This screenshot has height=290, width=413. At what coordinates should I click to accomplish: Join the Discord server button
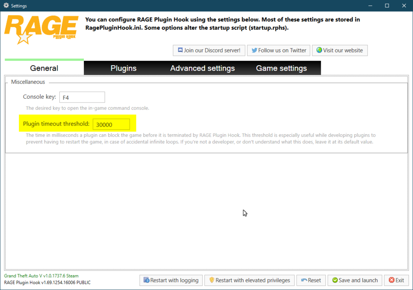[209, 50]
